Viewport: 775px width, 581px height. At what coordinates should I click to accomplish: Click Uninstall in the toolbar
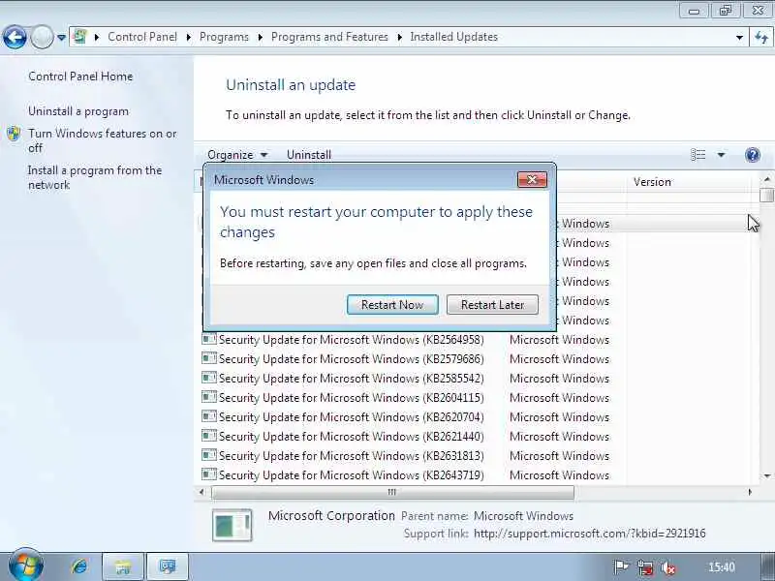click(x=309, y=155)
